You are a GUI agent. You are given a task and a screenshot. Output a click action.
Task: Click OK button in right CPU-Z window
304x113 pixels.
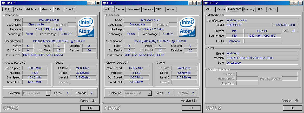coord(293,108)
